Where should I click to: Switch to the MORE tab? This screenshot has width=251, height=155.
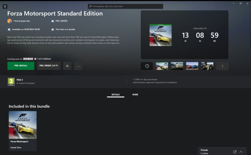point(135,94)
